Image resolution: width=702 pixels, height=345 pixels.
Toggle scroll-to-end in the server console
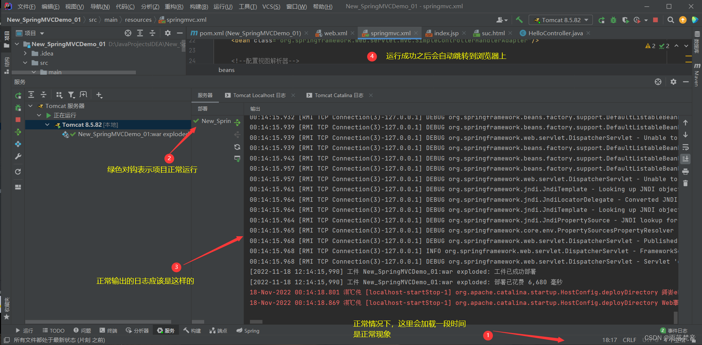[x=685, y=159]
